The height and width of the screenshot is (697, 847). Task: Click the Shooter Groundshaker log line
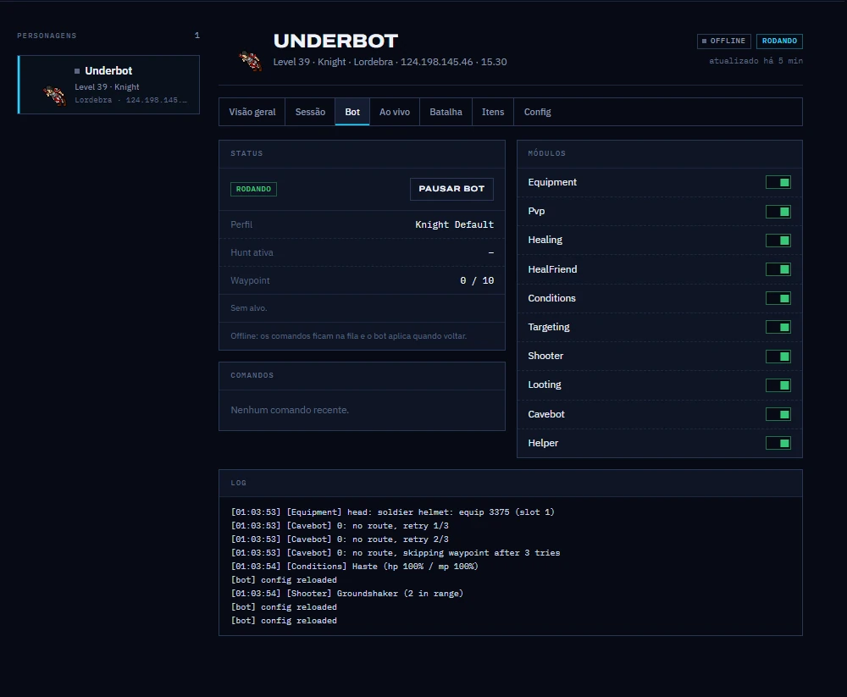tap(347, 594)
